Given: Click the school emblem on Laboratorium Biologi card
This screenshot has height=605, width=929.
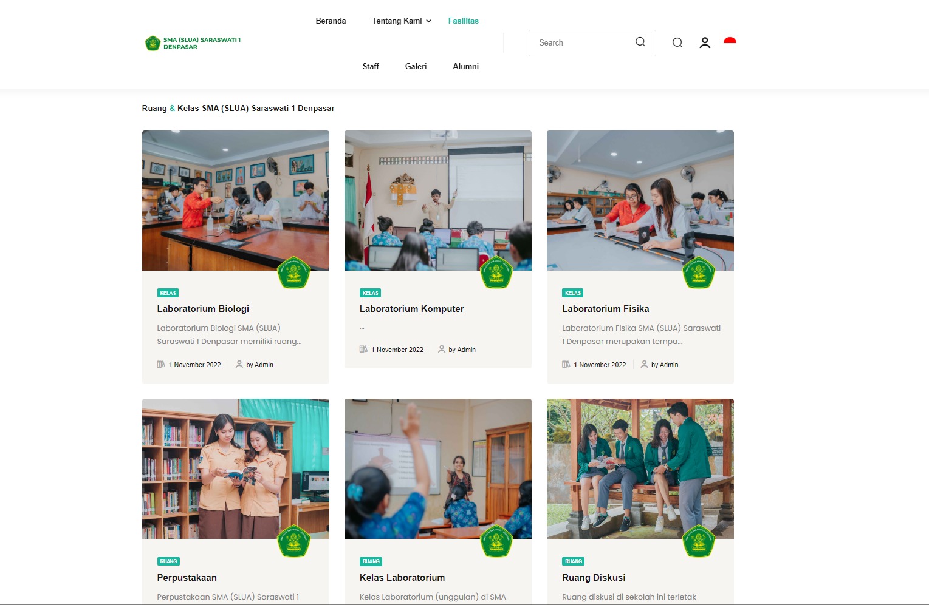Looking at the screenshot, I should pos(294,272).
